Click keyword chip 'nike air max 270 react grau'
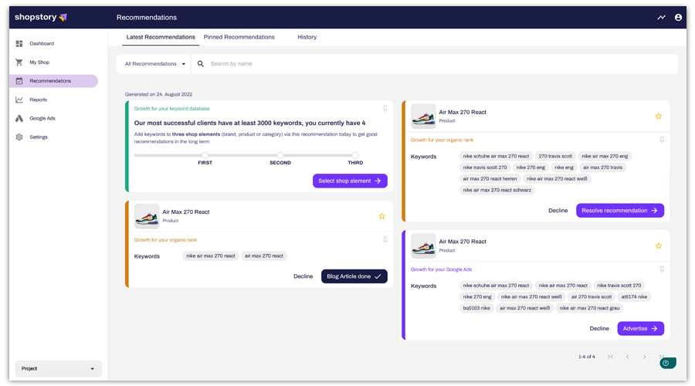 tap(589, 308)
